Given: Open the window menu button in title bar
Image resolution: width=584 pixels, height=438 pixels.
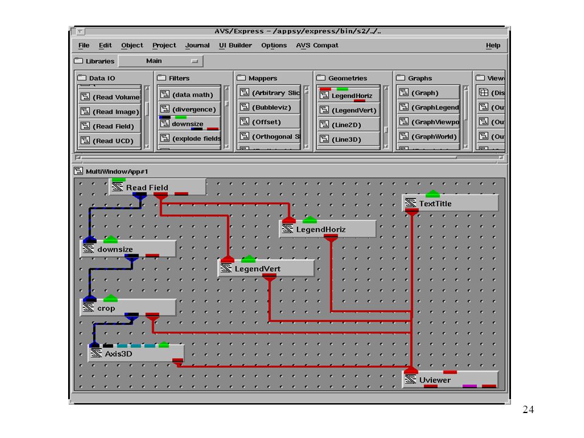Looking at the screenshot, I should tap(80, 31).
